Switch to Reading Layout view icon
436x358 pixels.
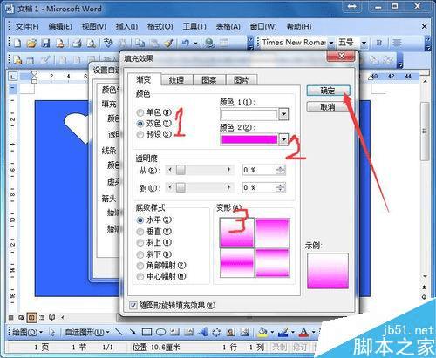(51, 317)
